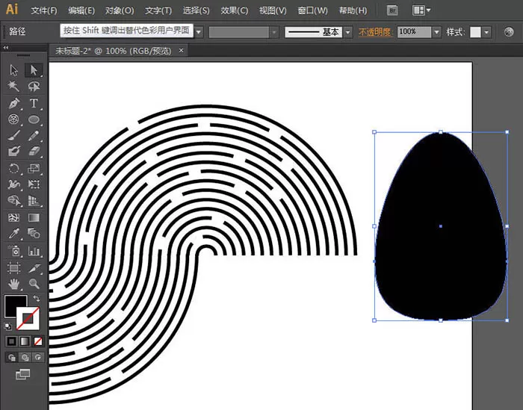The width and height of the screenshot is (523, 410).
Task: Open the 效果(C) menu
Action: click(234, 10)
